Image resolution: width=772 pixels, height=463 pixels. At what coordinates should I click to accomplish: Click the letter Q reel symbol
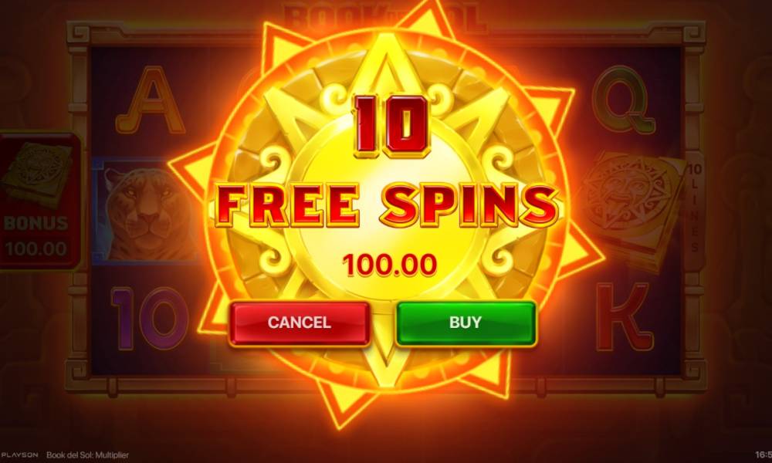click(x=624, y=101)
